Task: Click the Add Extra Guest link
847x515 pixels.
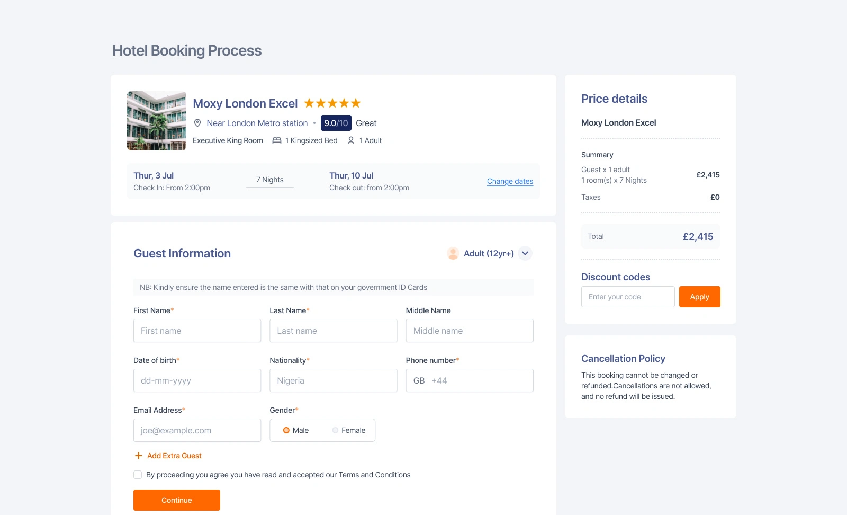Action: [x=174, y=456]
